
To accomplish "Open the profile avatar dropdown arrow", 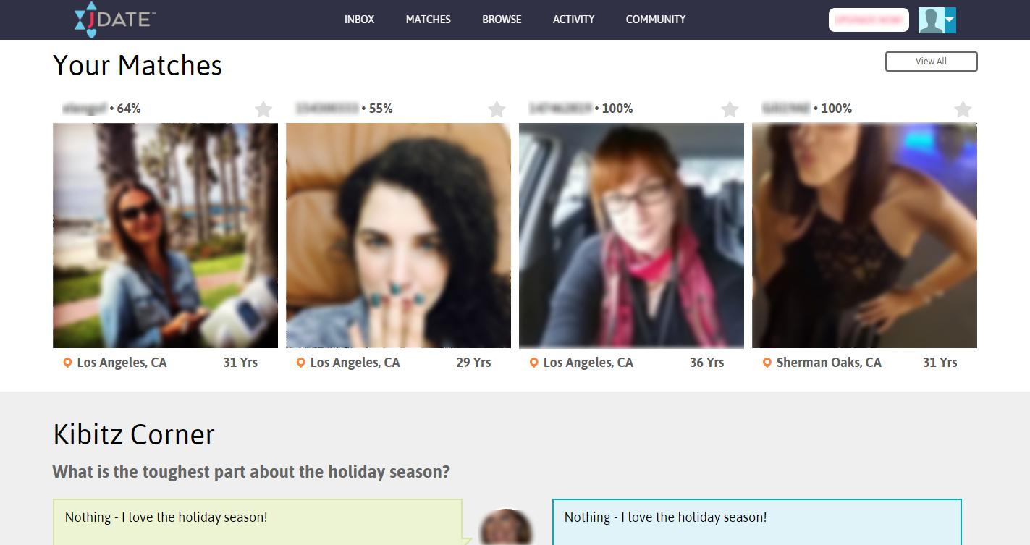I will pyautogui.click(x=950, y=20).
